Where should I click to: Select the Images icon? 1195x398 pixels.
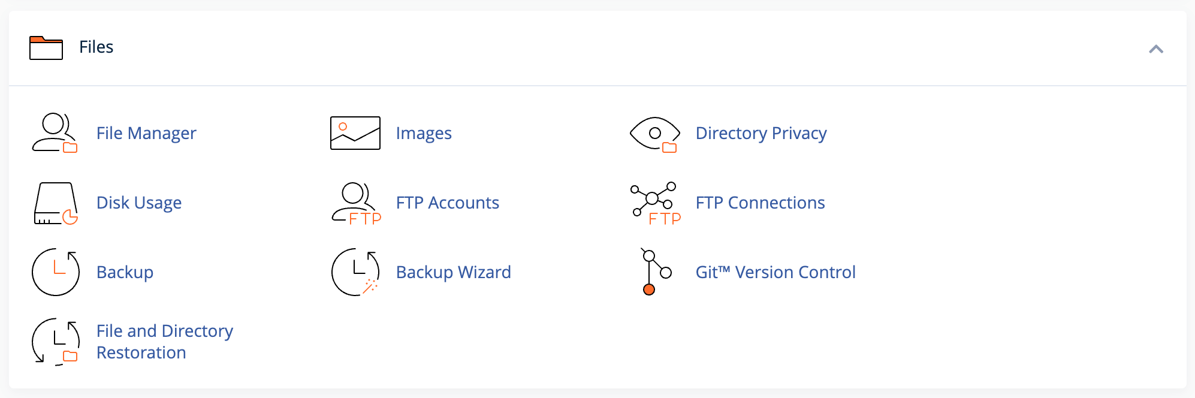[355, 133]
